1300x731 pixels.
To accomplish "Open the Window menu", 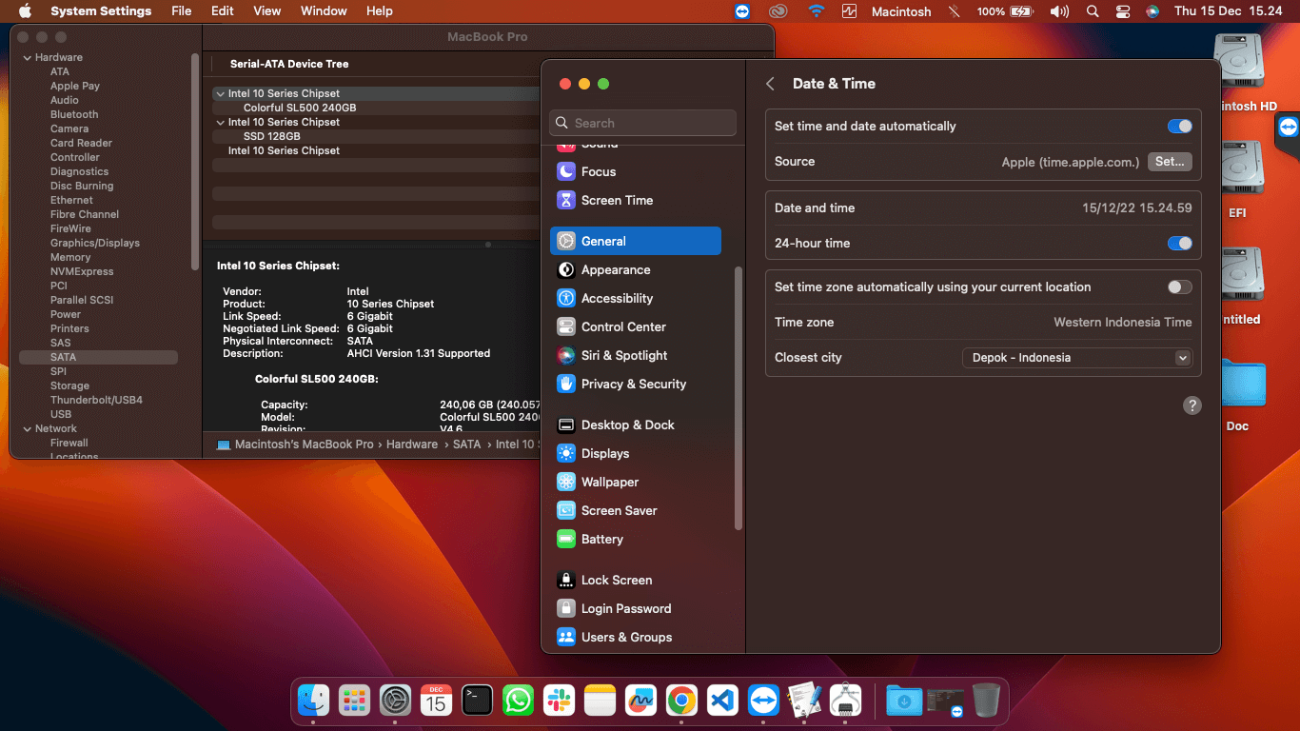I will (x=324, y=11).
